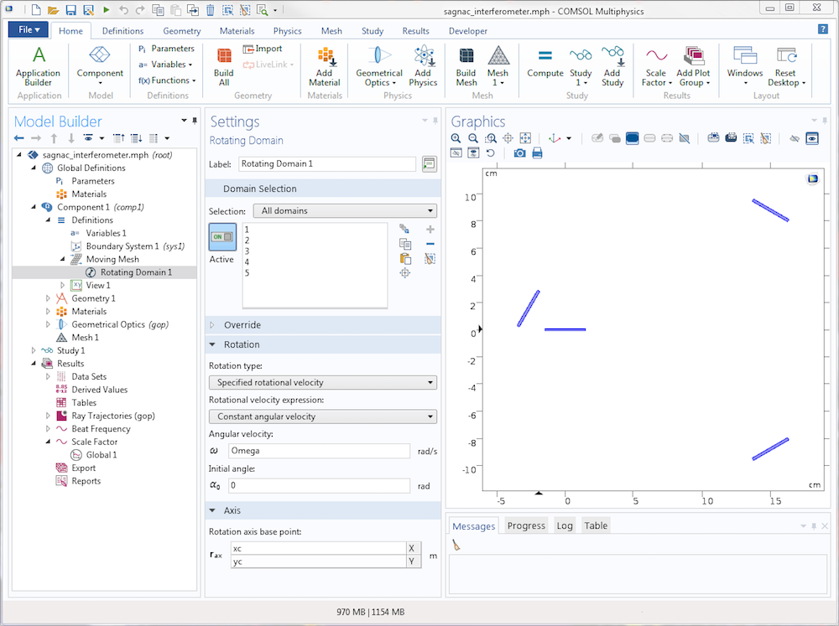Click the image snapshot camera icon

click(x=519, y=153)
